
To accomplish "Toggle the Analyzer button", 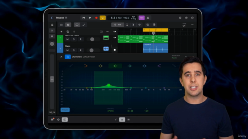I will [x=65, y=110].
